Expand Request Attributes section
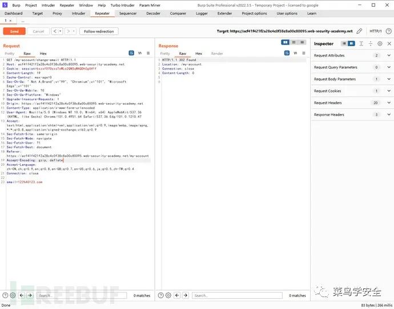 [x=352, y=56]
